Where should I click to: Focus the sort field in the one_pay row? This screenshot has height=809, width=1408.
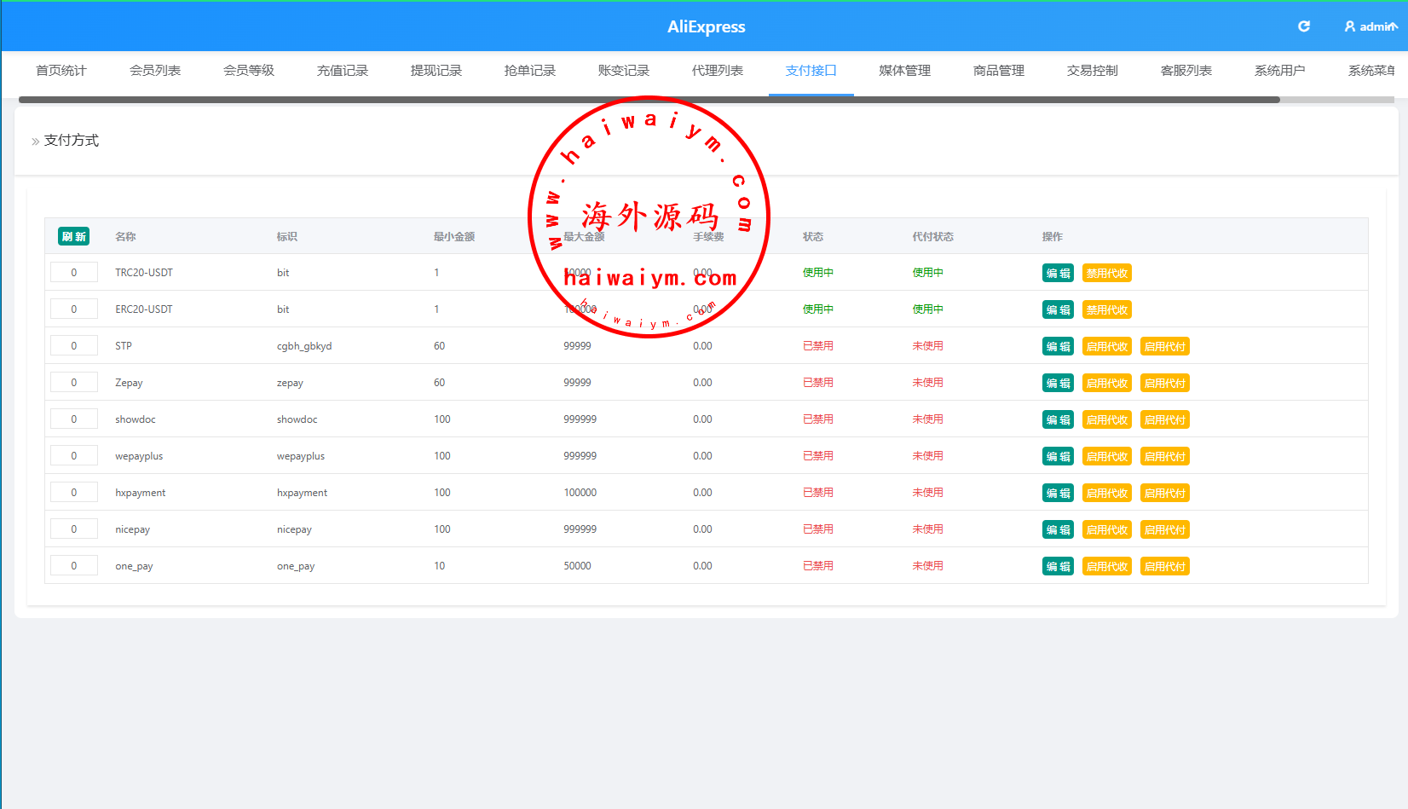click(74, 566)
